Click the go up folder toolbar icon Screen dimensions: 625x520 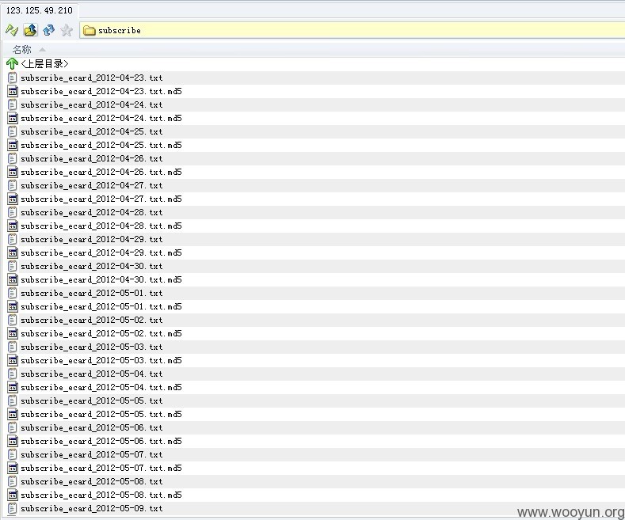[30, 30]
